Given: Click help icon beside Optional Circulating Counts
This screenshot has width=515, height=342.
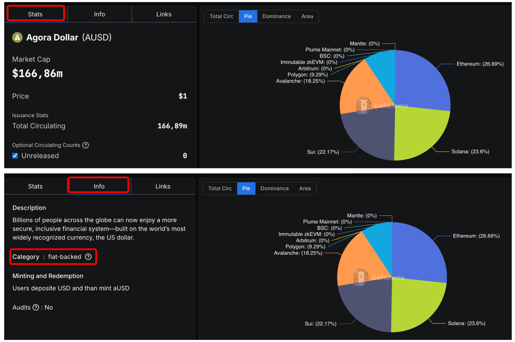Looking at the screenshot, I should (86, 145).
